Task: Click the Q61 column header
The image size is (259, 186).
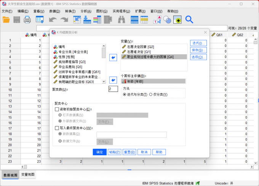Action: point(217,35)
